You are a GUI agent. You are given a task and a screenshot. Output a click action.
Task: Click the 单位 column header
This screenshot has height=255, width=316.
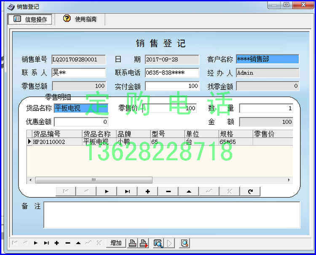(202, 134)
